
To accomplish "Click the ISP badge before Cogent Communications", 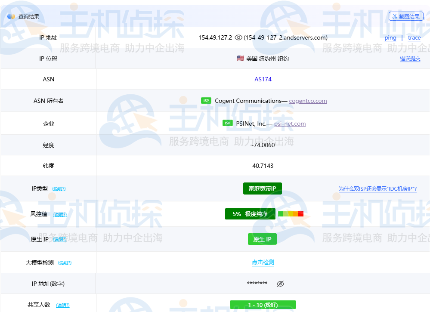I will click(206, 100).
